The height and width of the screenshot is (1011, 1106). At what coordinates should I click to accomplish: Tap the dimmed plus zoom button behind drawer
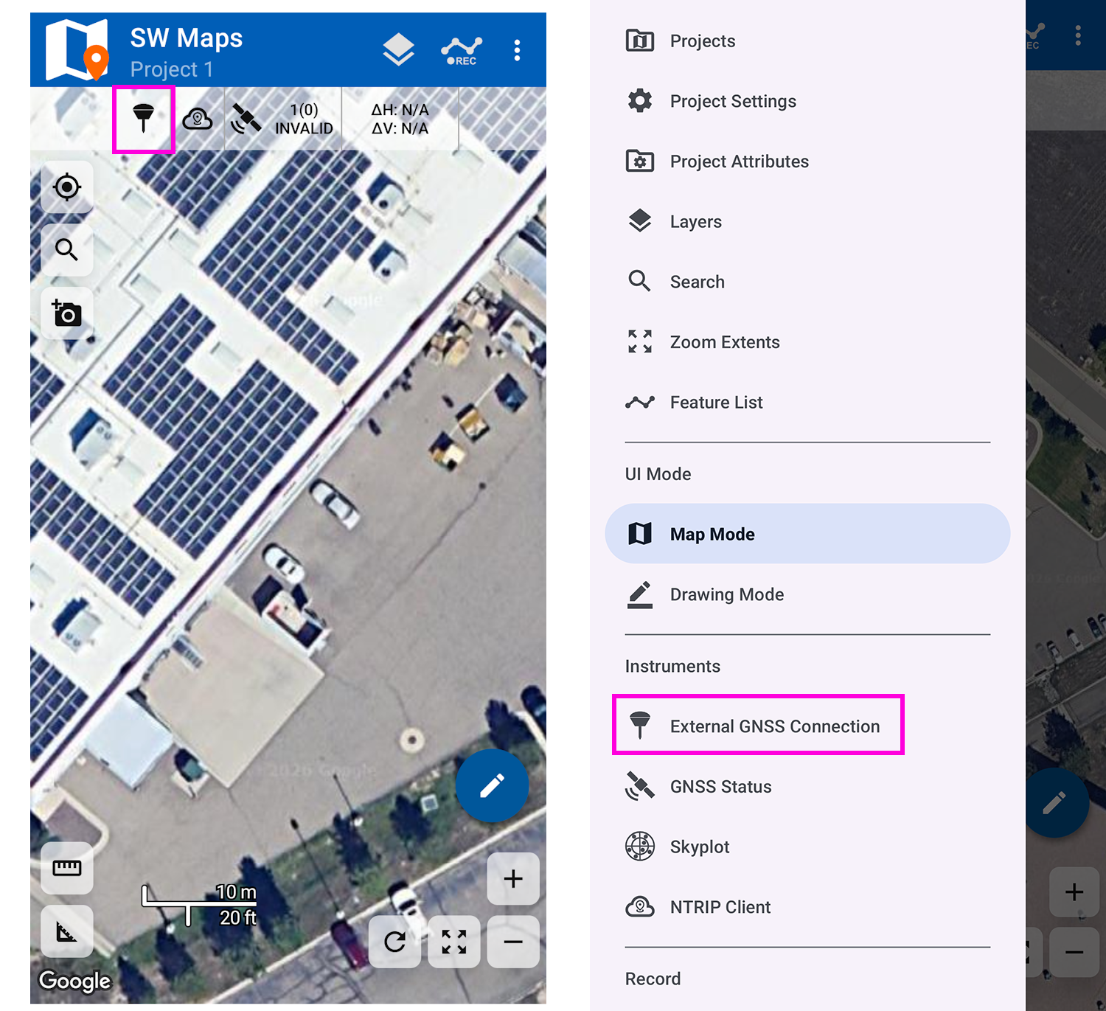1074,892
